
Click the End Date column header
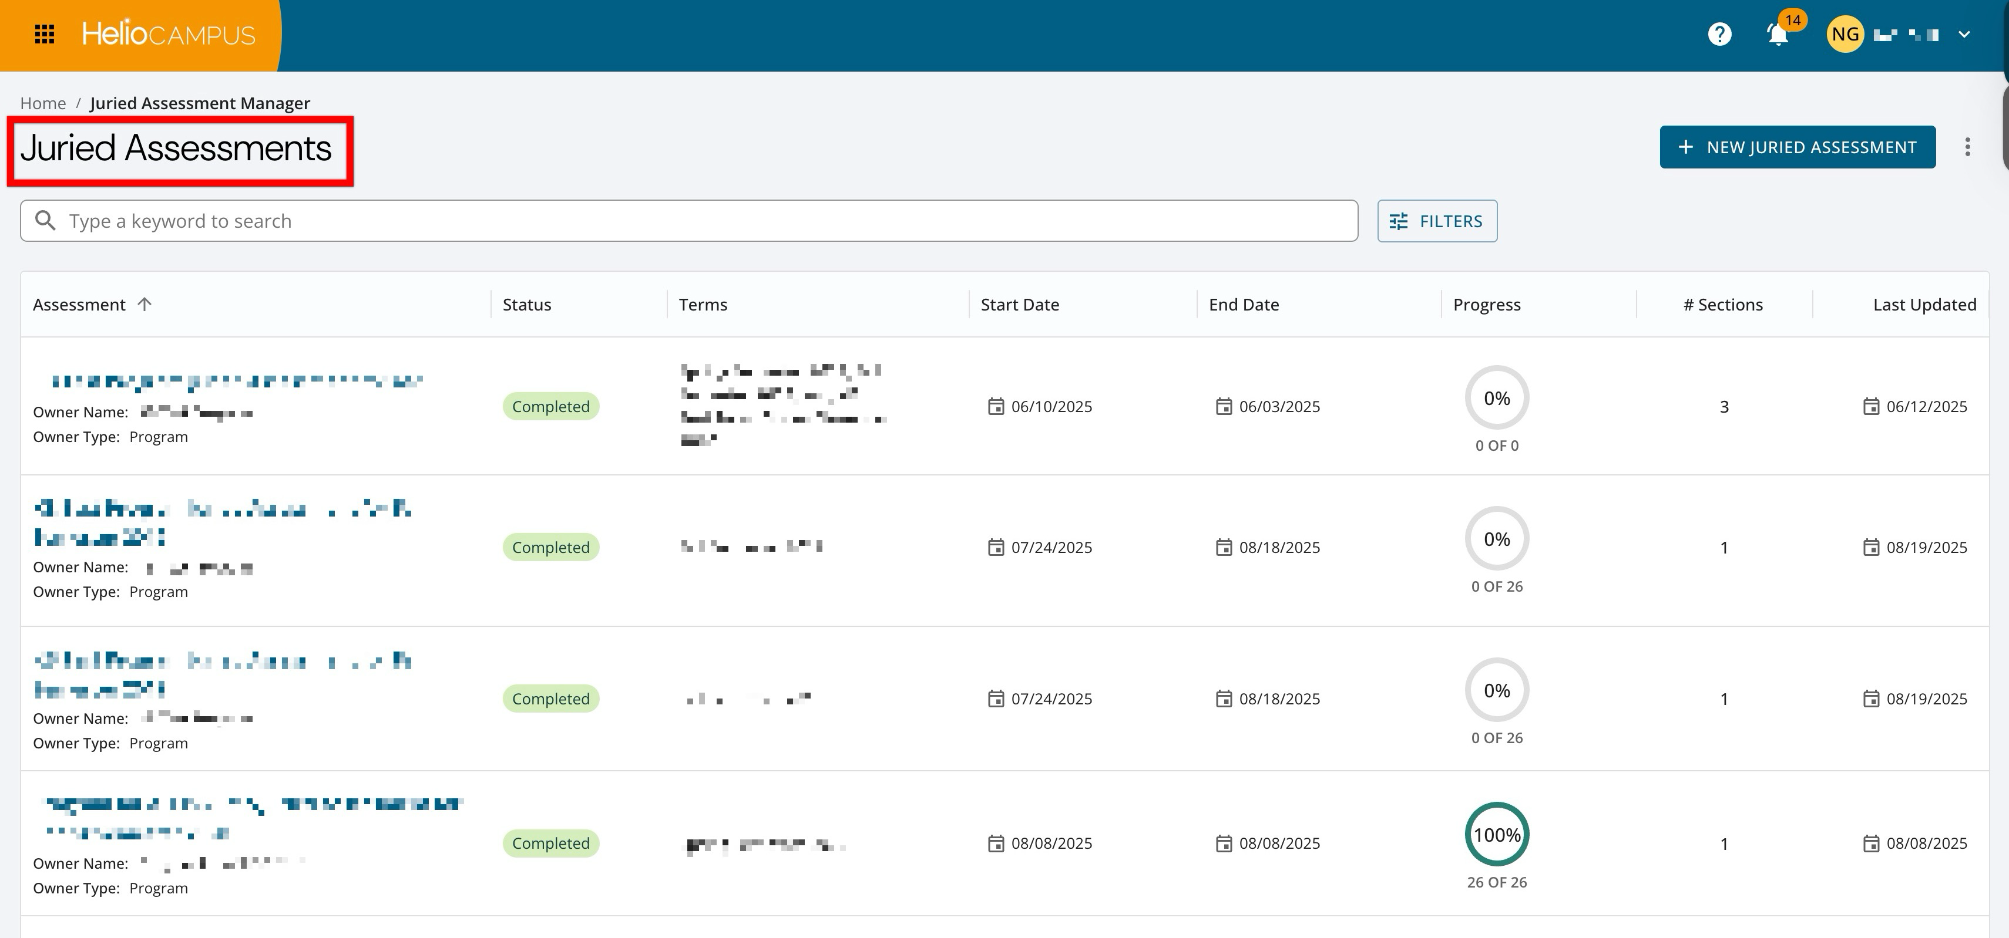(x=1243, y=305)
